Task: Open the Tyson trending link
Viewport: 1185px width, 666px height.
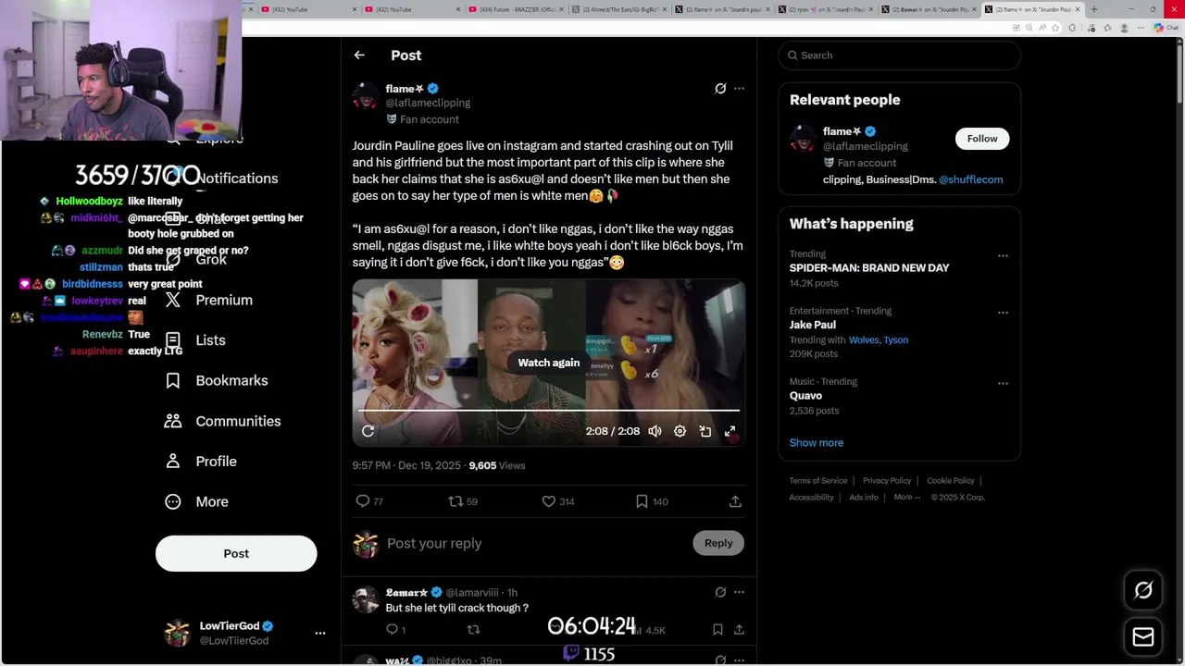Action: point(895,340)
